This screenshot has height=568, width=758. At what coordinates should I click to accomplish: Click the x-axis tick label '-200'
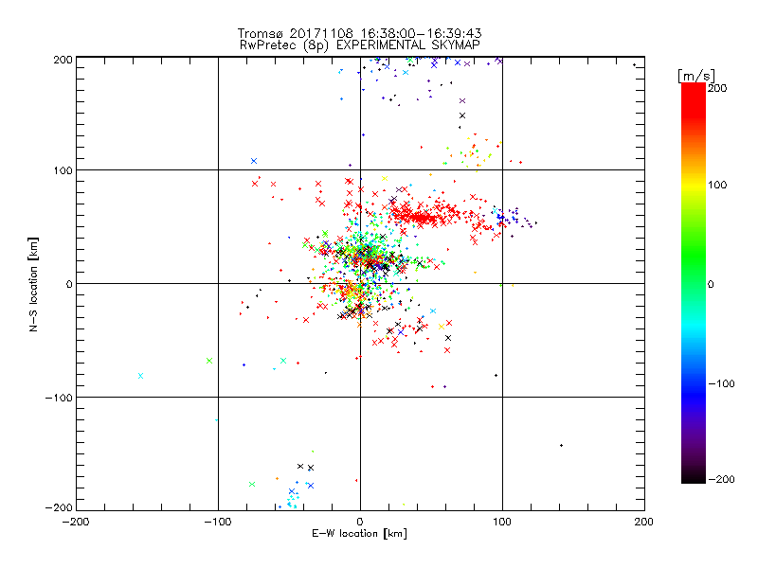[x=76, y=522]
